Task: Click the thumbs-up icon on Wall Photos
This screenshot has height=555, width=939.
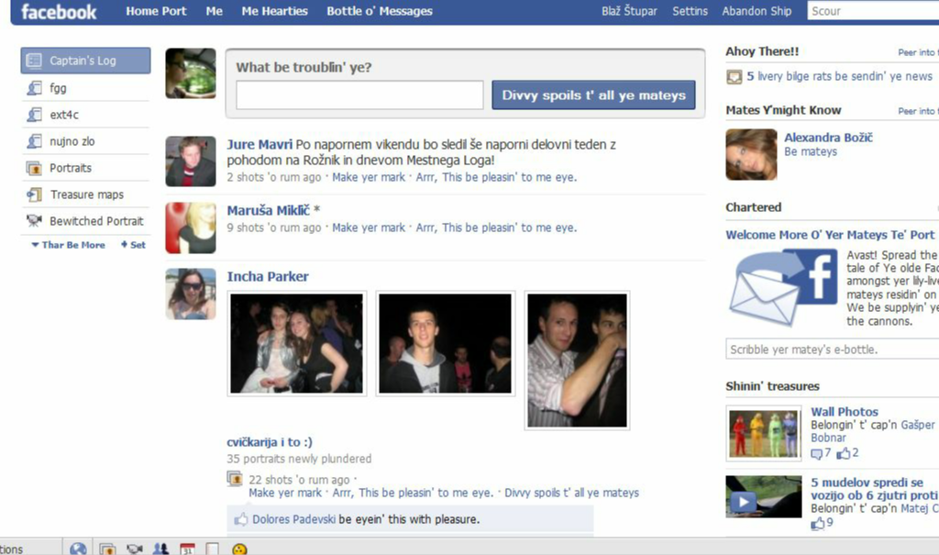Action: tap(844, 453)
